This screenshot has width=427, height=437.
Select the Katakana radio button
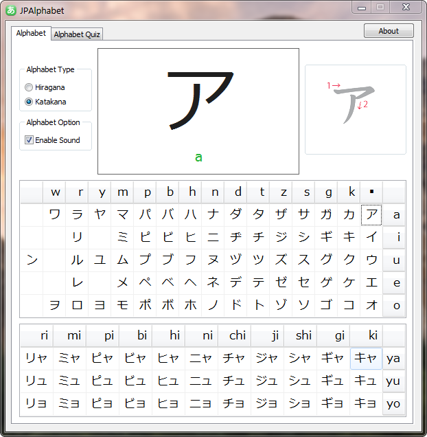coord(45,102)
